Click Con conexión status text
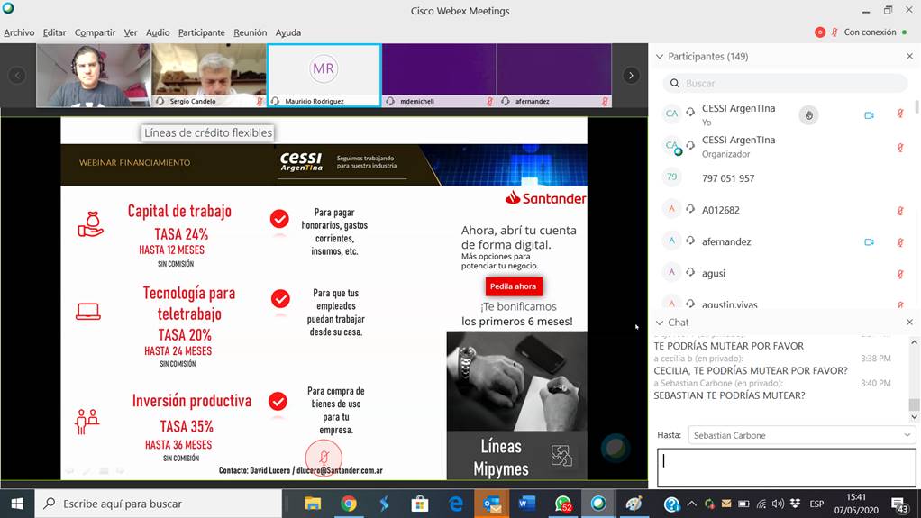This screenshot has width=921, height=518. 870,32
